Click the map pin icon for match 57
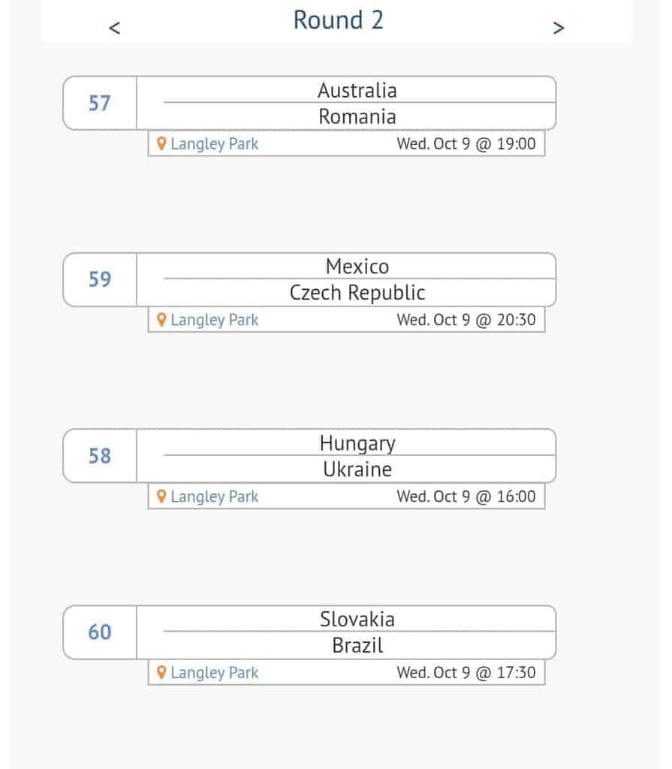 pos(161,143)
